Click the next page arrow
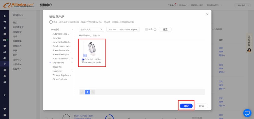This screenshot has height=119, width=254. [x=93, y=92]
